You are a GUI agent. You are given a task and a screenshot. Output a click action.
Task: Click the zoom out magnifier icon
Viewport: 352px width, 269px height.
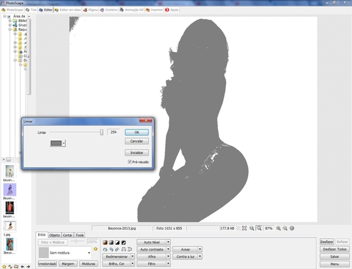click(285, 228)
